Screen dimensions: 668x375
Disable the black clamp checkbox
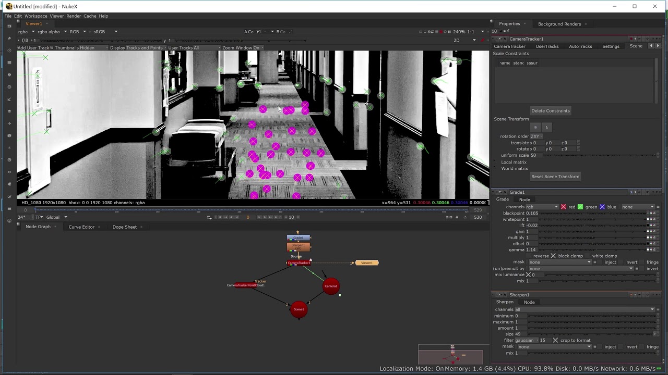pyautogui.click(x=553, y=256)
